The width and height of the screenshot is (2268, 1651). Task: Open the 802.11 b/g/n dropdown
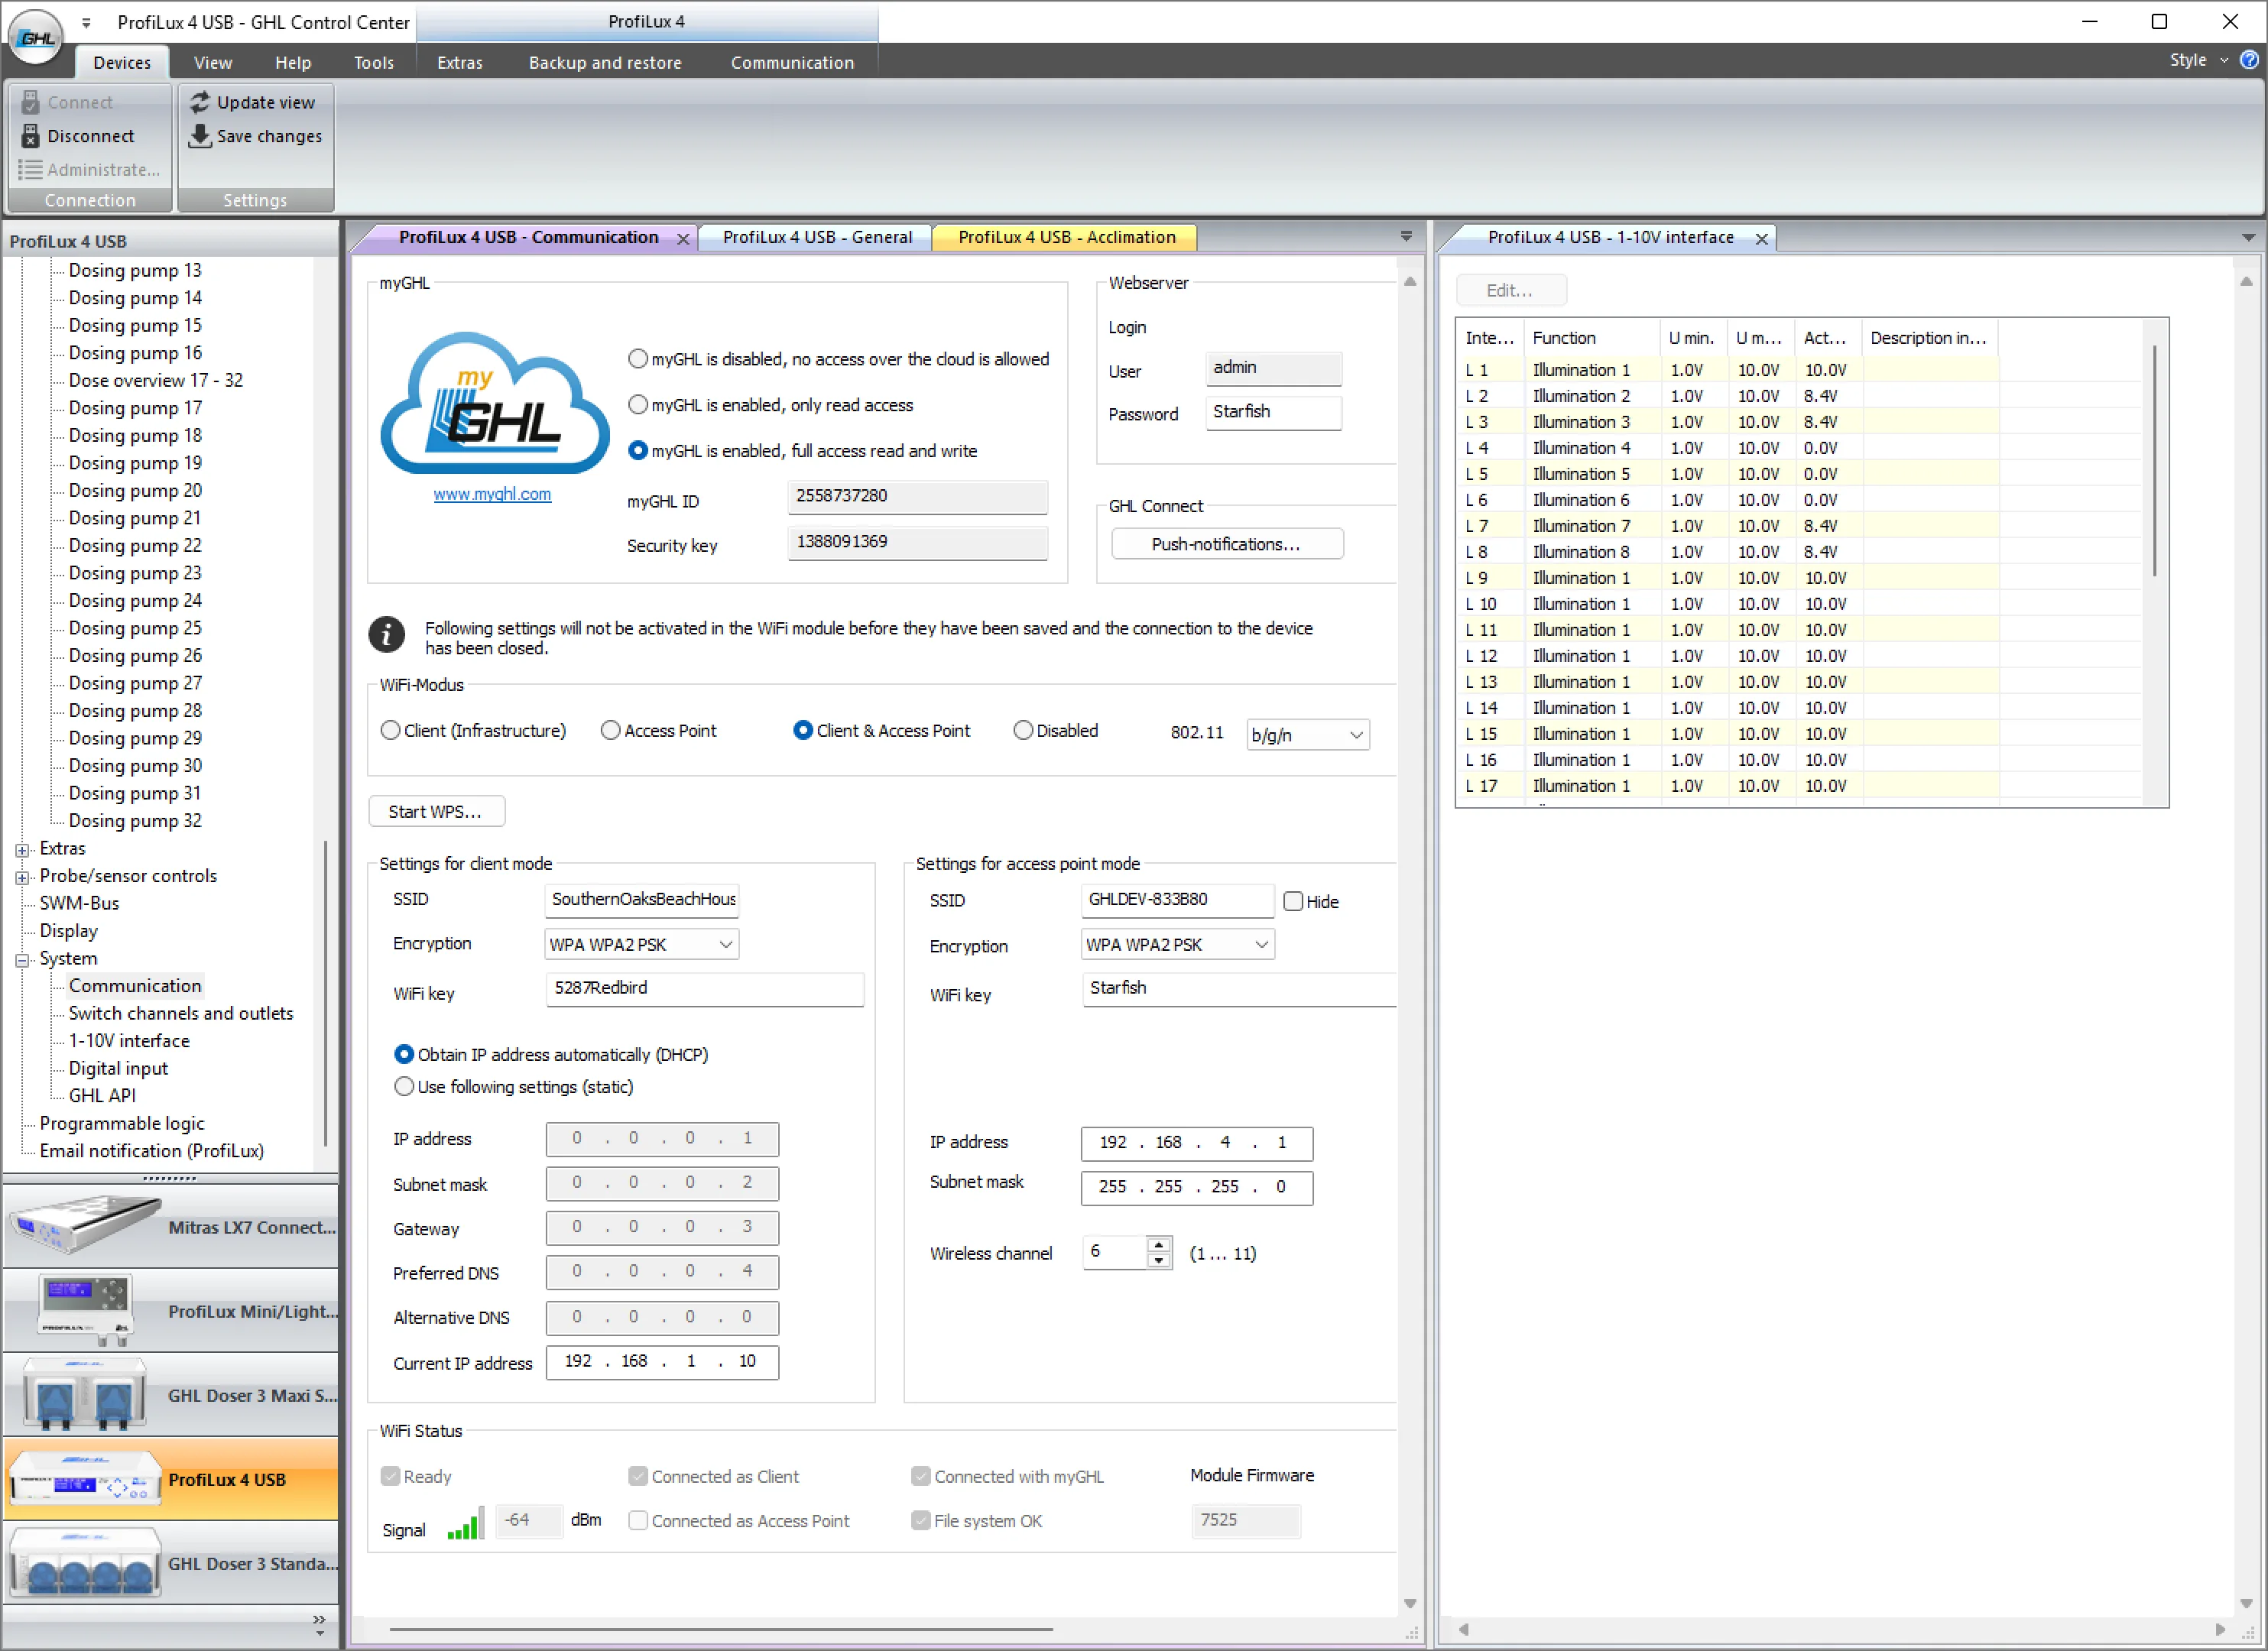click(1306, 735)
